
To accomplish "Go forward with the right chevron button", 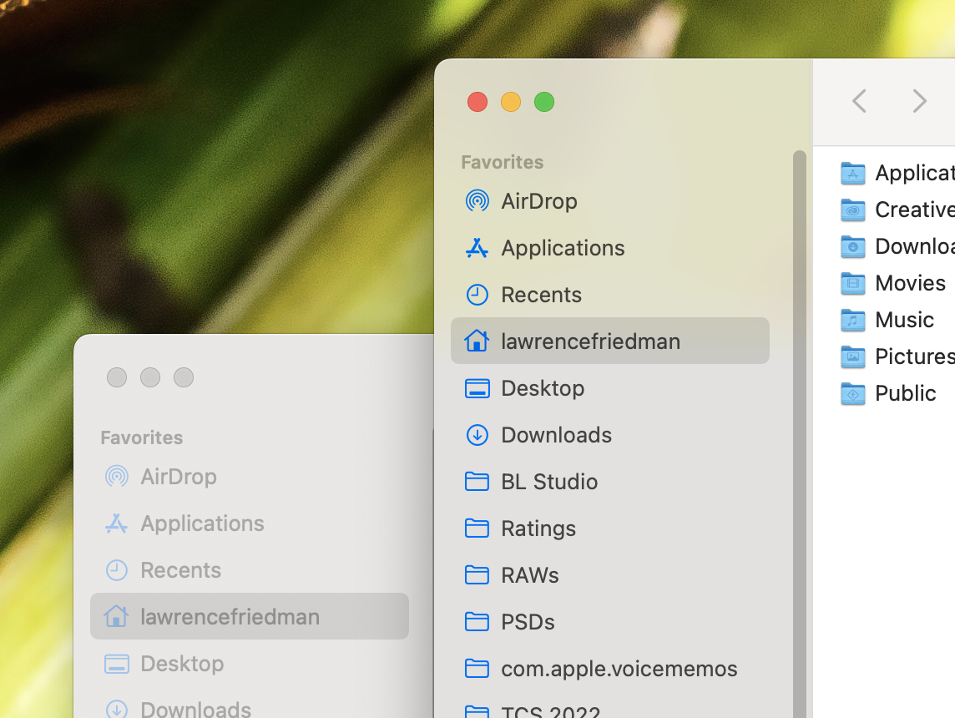I will [919, 101].
